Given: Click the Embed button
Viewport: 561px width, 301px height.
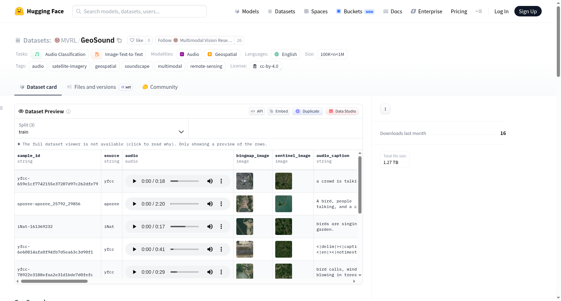Looking at the screenshot, I should tap(278, 111).
